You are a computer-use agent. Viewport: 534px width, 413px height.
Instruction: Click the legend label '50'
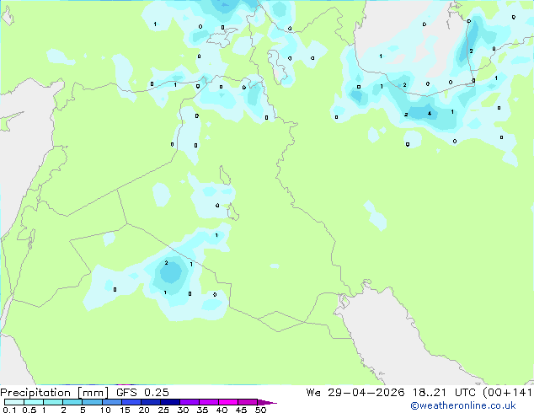[260, 410]
